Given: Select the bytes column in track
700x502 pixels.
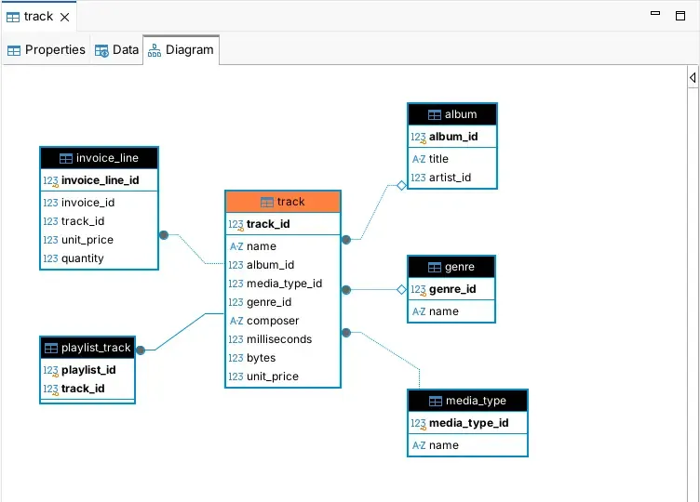Looking at the screenshot, I should click(x=283, y=358).
